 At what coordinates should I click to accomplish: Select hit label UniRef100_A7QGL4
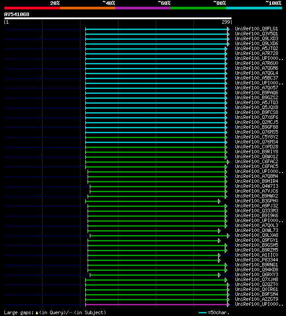pos(257,73)
